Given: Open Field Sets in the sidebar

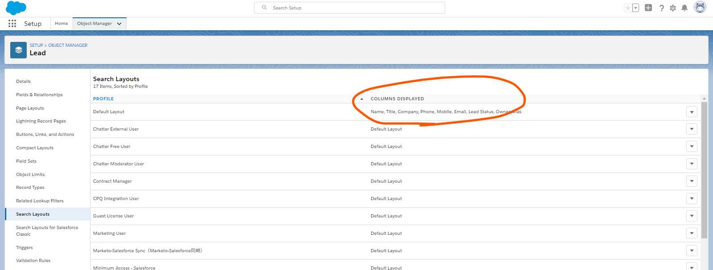Looking at the screenshot, I should coord(26,161).
